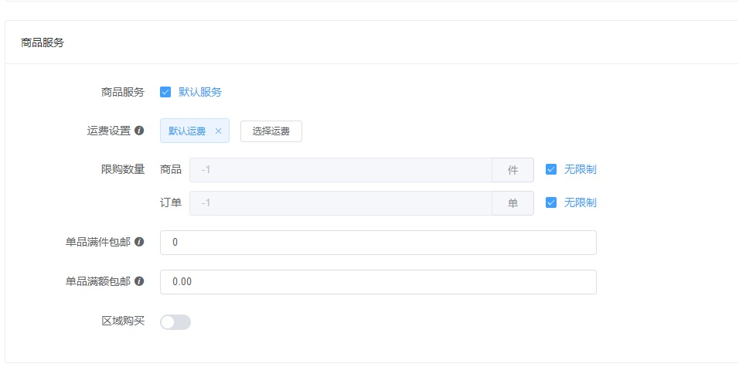Click the 运费设置 field label

[x=108, y=131]
